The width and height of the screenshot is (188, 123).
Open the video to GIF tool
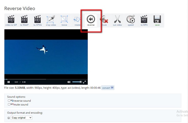pyautogui.click(x=11, y=20)
